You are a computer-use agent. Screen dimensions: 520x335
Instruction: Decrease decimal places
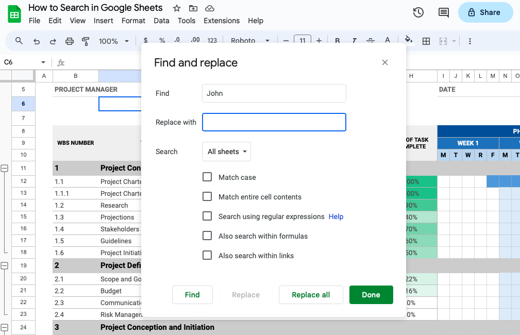point(178,41)
